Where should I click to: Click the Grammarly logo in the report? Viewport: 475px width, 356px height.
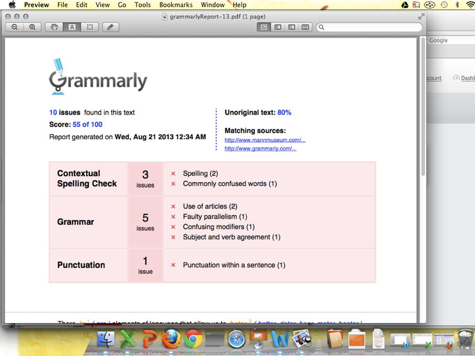point(98,76)
